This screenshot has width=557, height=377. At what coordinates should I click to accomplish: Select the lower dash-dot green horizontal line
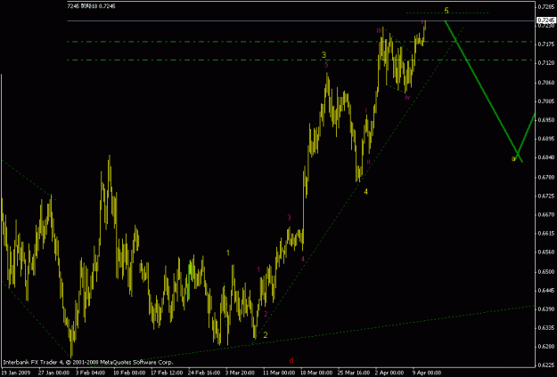click(300, 60)
